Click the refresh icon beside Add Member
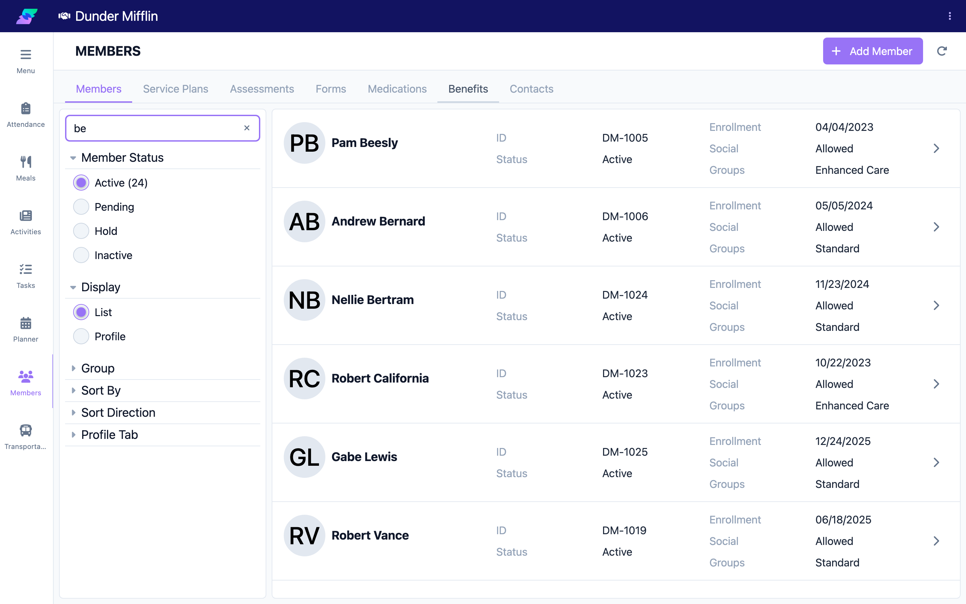 942,51
